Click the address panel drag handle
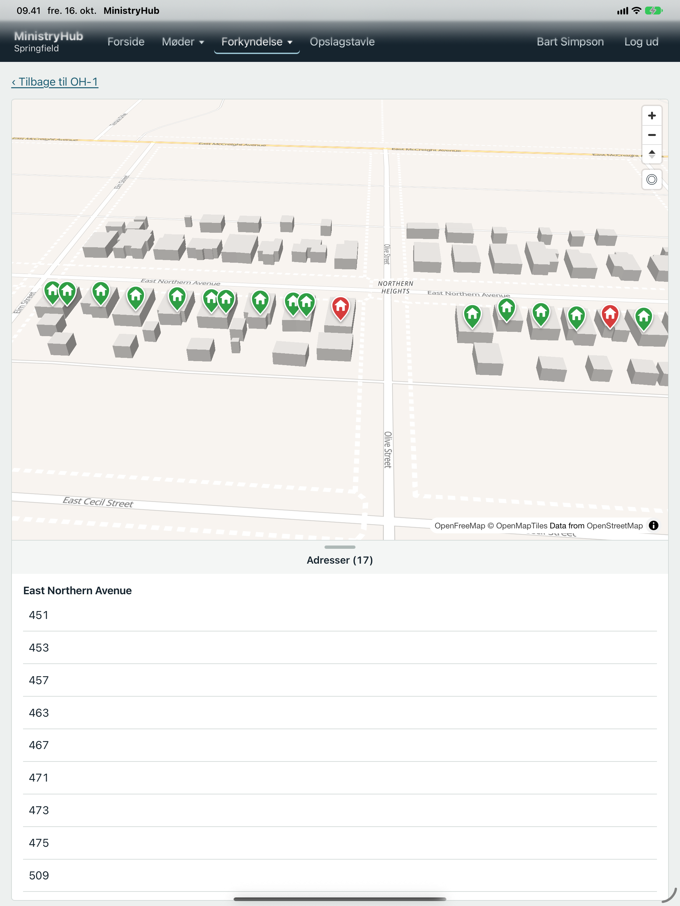This screenshot has width=680, height=906. 340,547
